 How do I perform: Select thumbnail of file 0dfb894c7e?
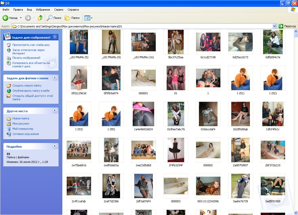coord(273,42)
